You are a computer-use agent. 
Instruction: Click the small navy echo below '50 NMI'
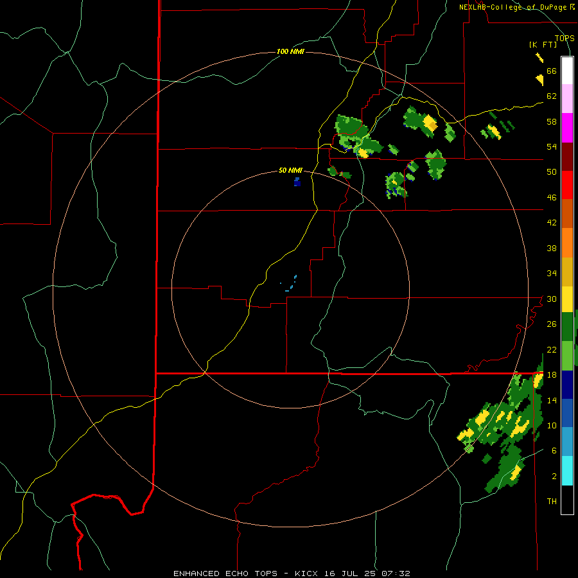coord(297,182)
